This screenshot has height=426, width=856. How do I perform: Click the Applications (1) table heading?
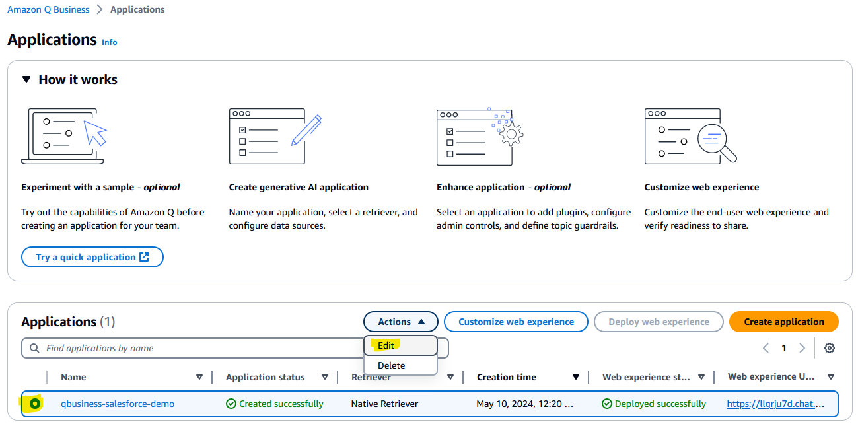click(68, 322)
